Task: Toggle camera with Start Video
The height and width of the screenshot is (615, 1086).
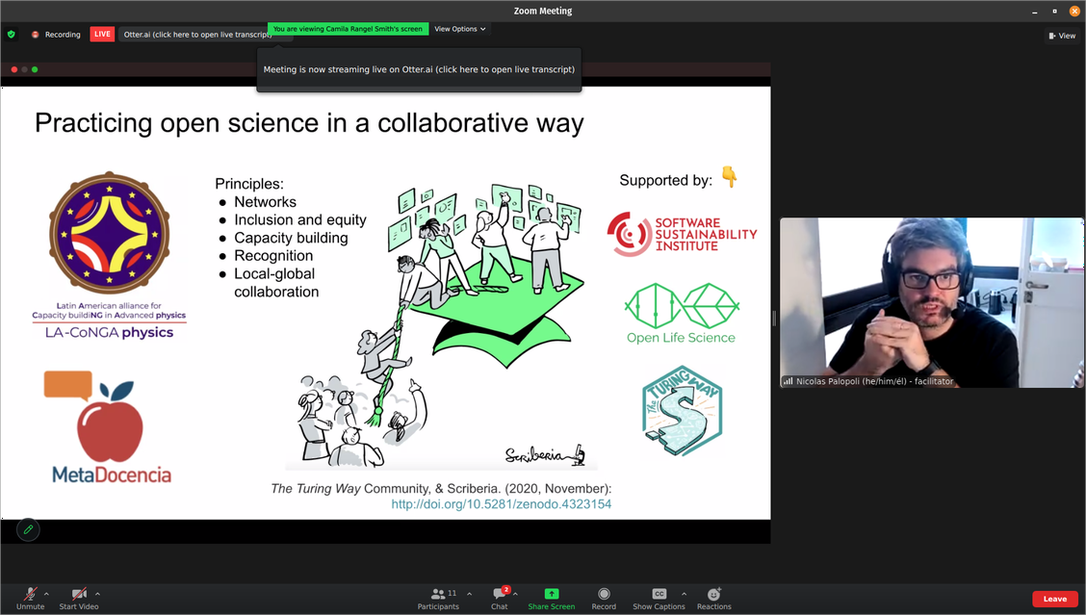Action: pyautogui.click(x=79, y=595)
